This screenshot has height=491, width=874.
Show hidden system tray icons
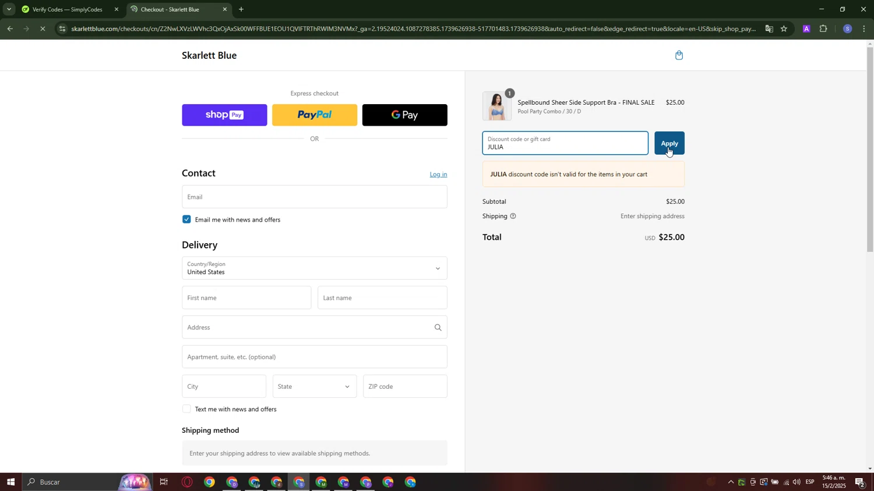click(731, 482)
